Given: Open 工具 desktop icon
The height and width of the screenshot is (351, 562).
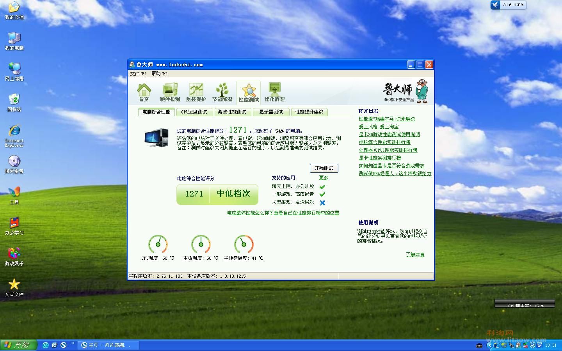Looking at the screenshot, I should (14, 195).
